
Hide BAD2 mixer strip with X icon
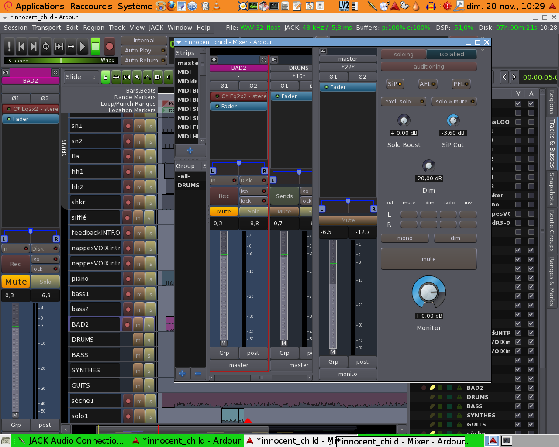tap(263, 59)
